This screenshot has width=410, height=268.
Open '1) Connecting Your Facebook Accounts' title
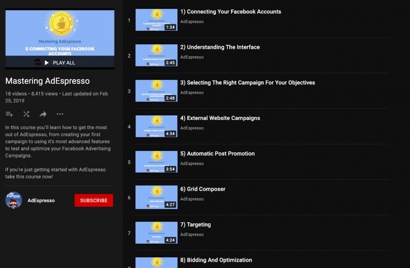click(231, 12)
